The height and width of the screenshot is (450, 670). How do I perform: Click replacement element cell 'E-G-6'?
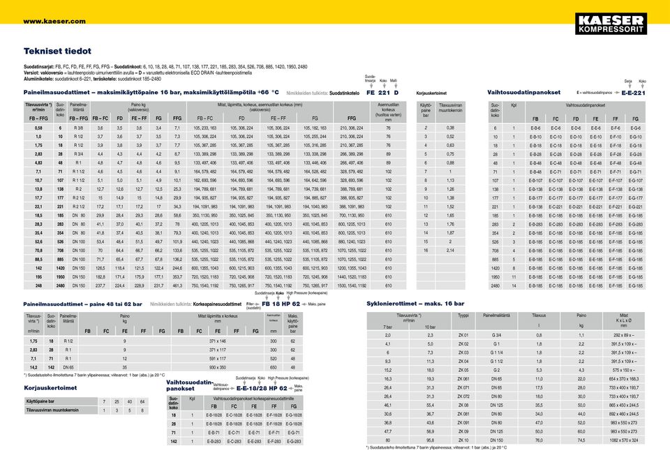tap(635, 128)
